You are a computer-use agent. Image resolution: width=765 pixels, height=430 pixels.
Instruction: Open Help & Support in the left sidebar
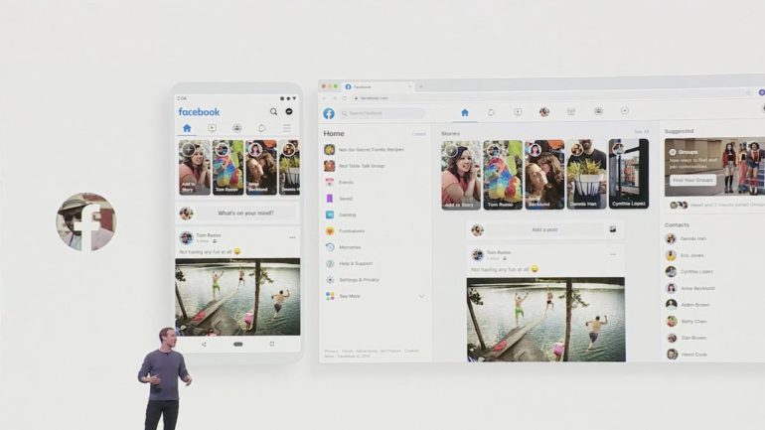click(x=349, y=264)
